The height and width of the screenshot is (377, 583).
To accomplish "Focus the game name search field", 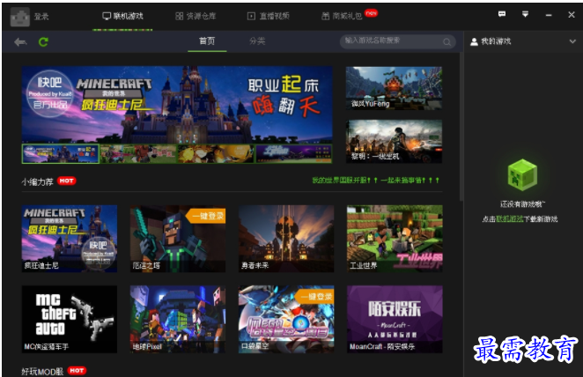I will (397, 41).
